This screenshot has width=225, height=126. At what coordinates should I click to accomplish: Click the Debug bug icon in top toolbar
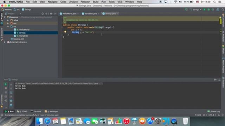pos(208,9)
